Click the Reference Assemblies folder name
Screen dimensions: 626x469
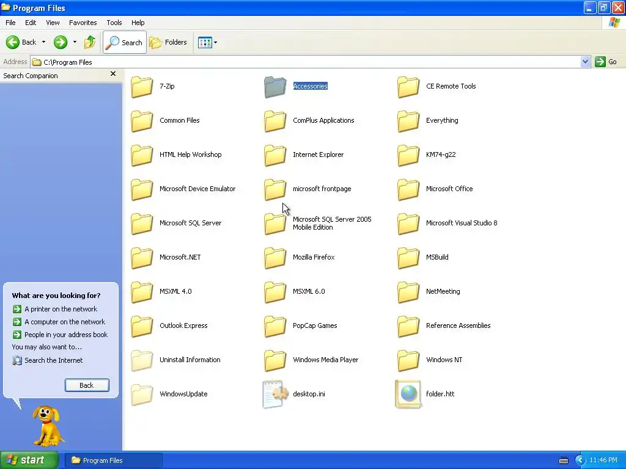click(458, 326)
